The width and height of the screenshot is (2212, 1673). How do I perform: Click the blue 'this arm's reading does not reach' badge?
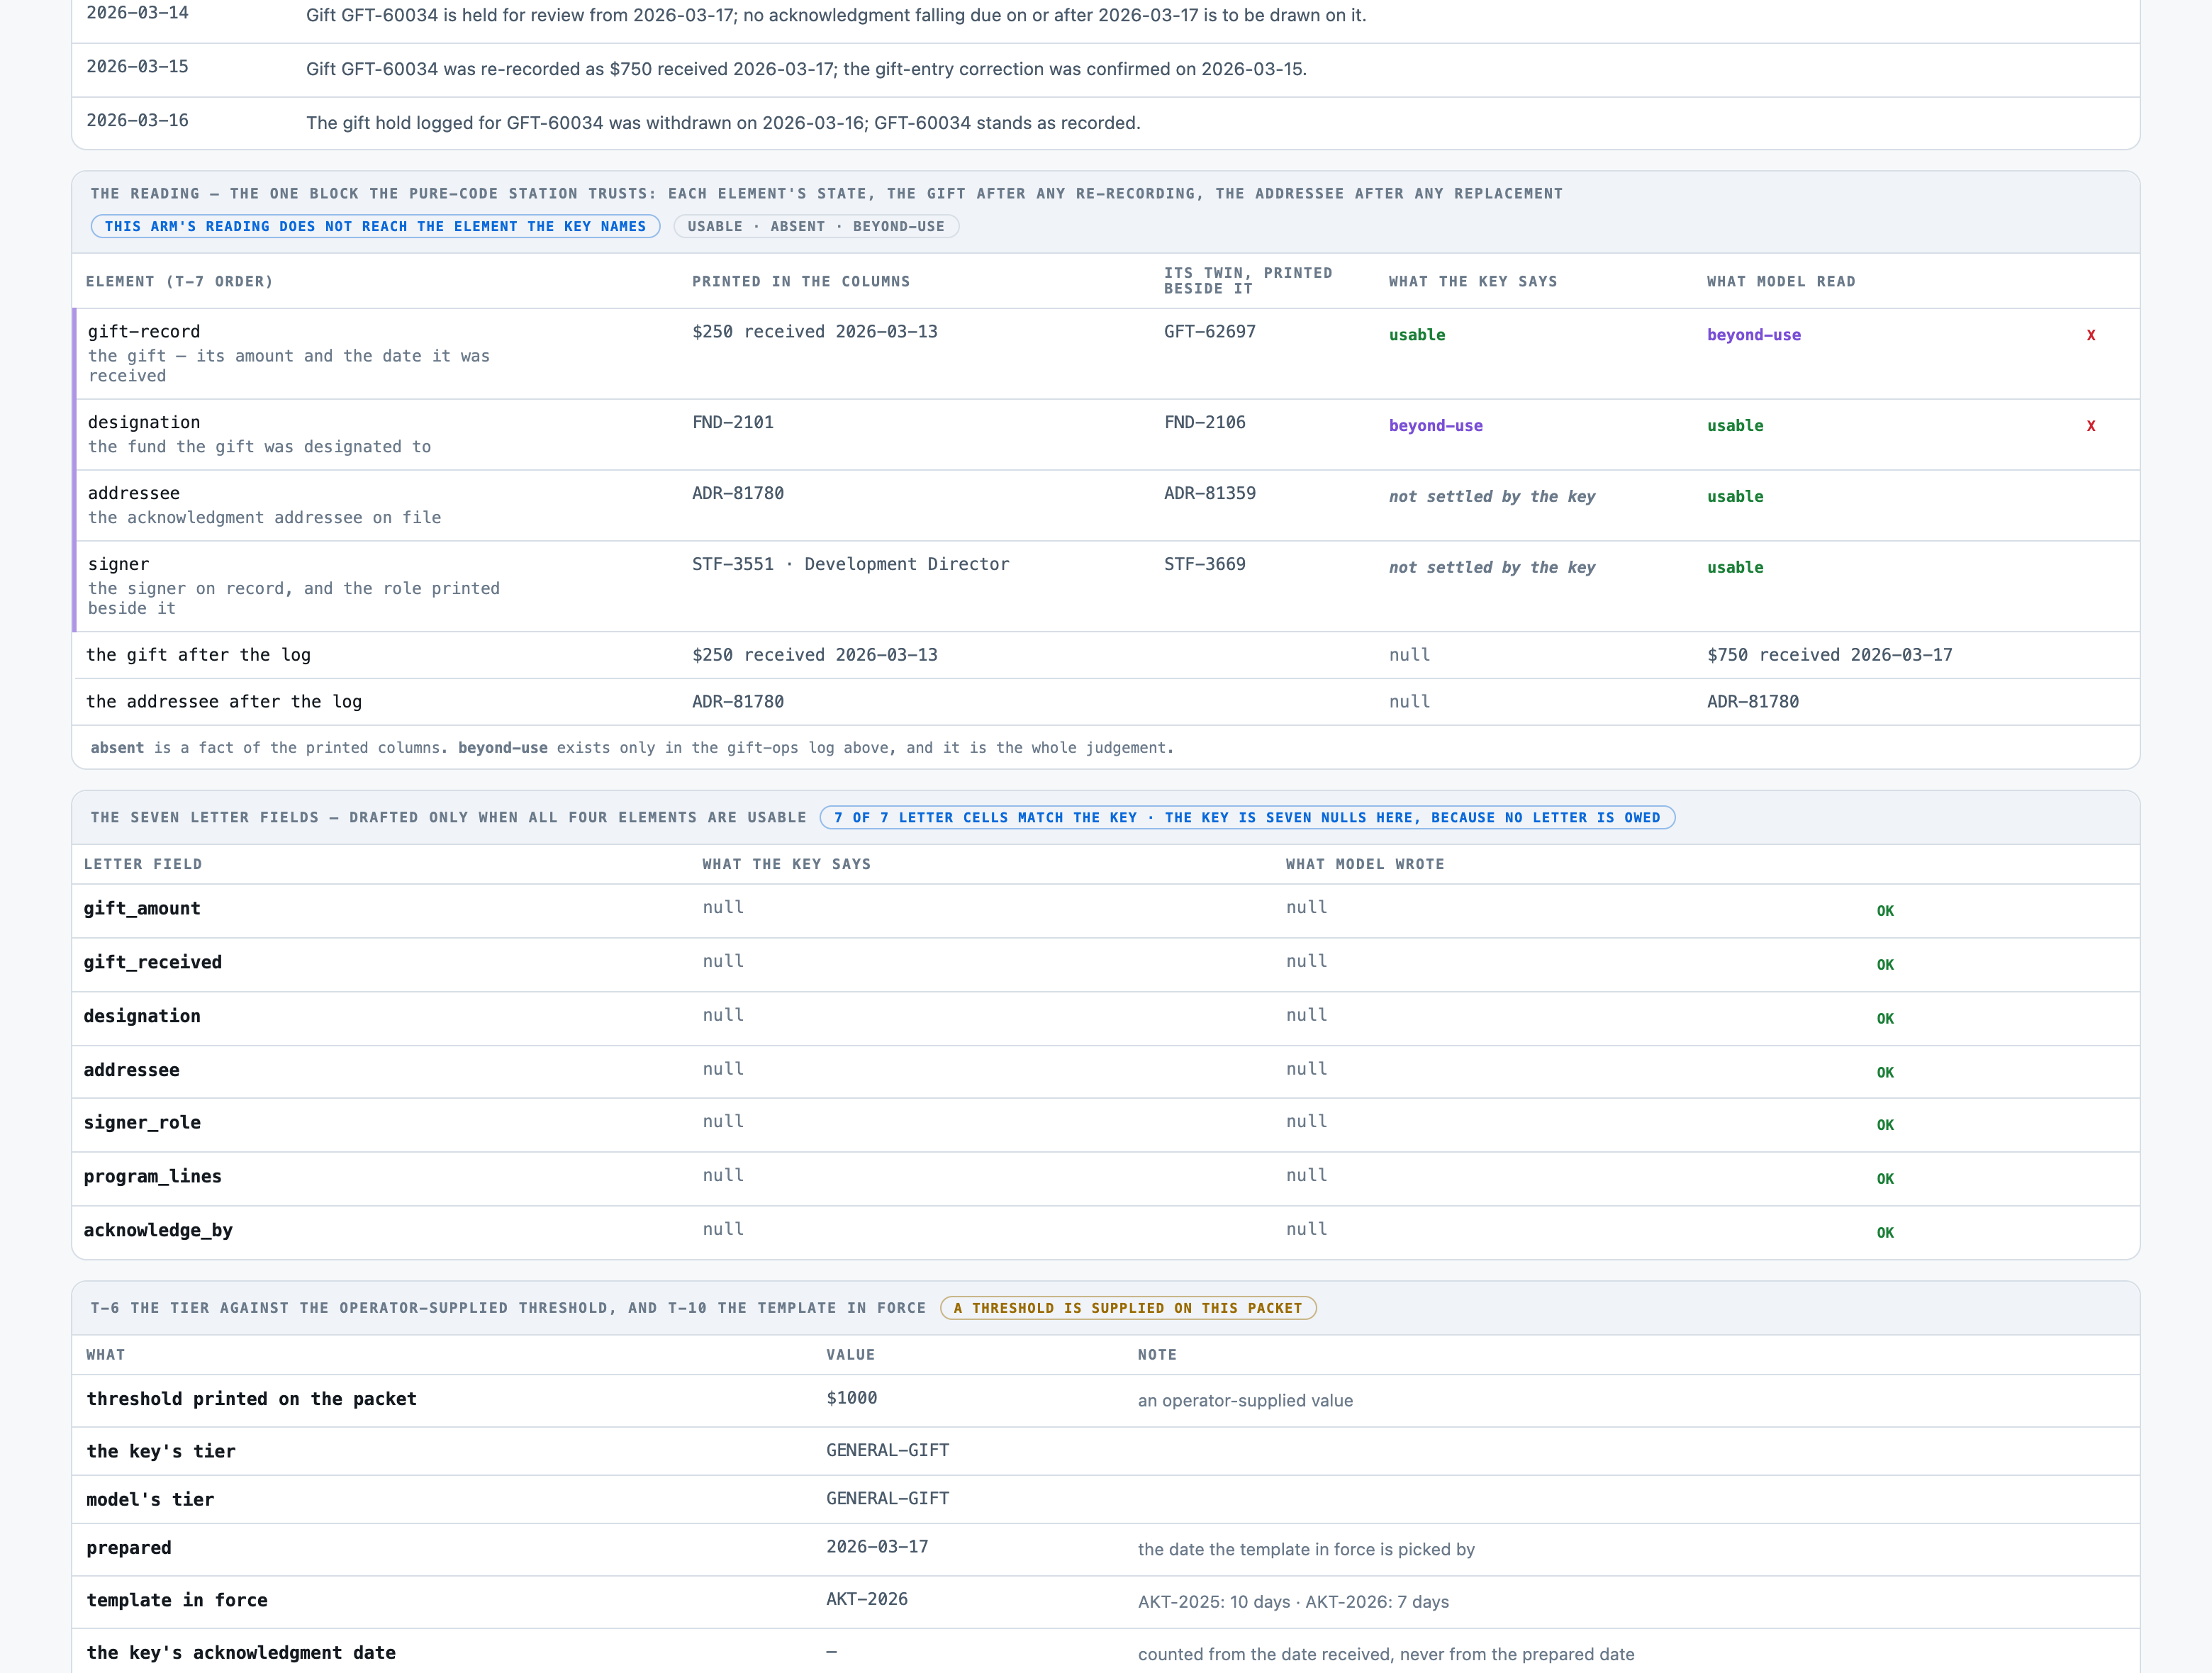(375, 227)
